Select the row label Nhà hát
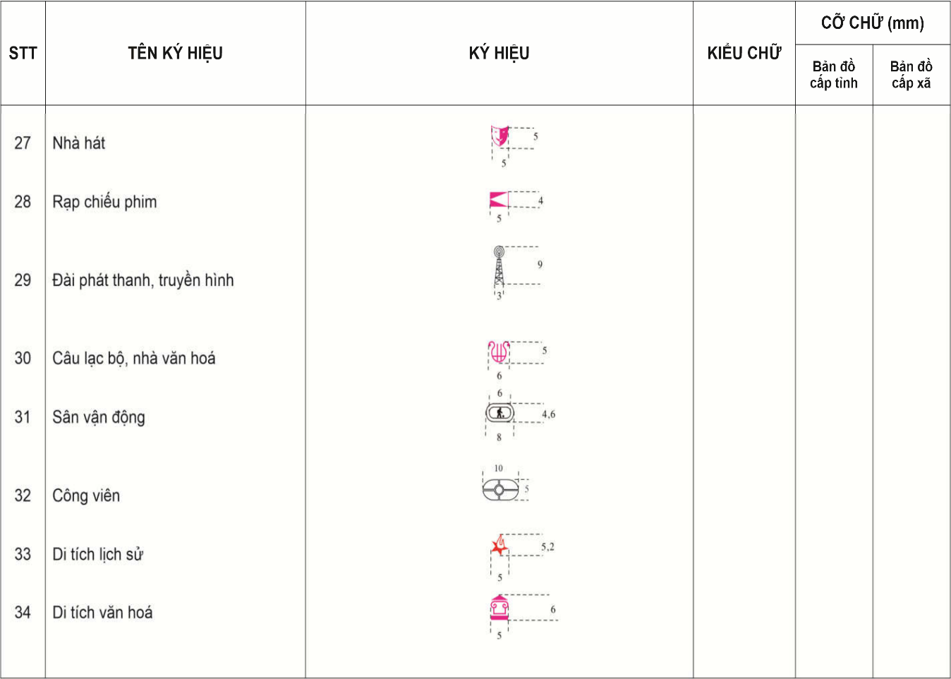Viewport: 951px width, 679px height. (x=78, y=143)
